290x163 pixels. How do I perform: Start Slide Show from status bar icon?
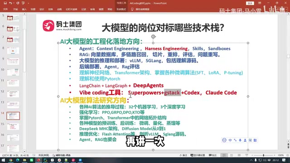point(246,155)
